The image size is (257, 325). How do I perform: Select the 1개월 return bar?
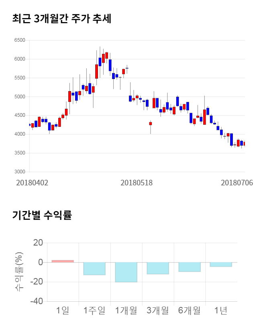tap(126, 272)
